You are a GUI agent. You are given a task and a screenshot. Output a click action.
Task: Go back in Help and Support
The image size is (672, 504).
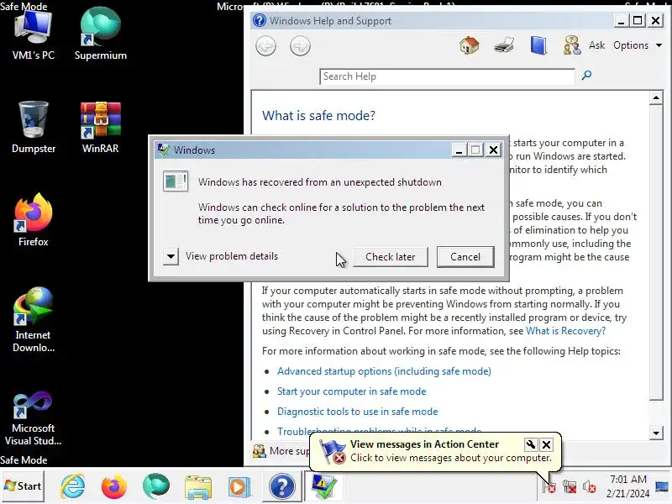click(265, 46)
